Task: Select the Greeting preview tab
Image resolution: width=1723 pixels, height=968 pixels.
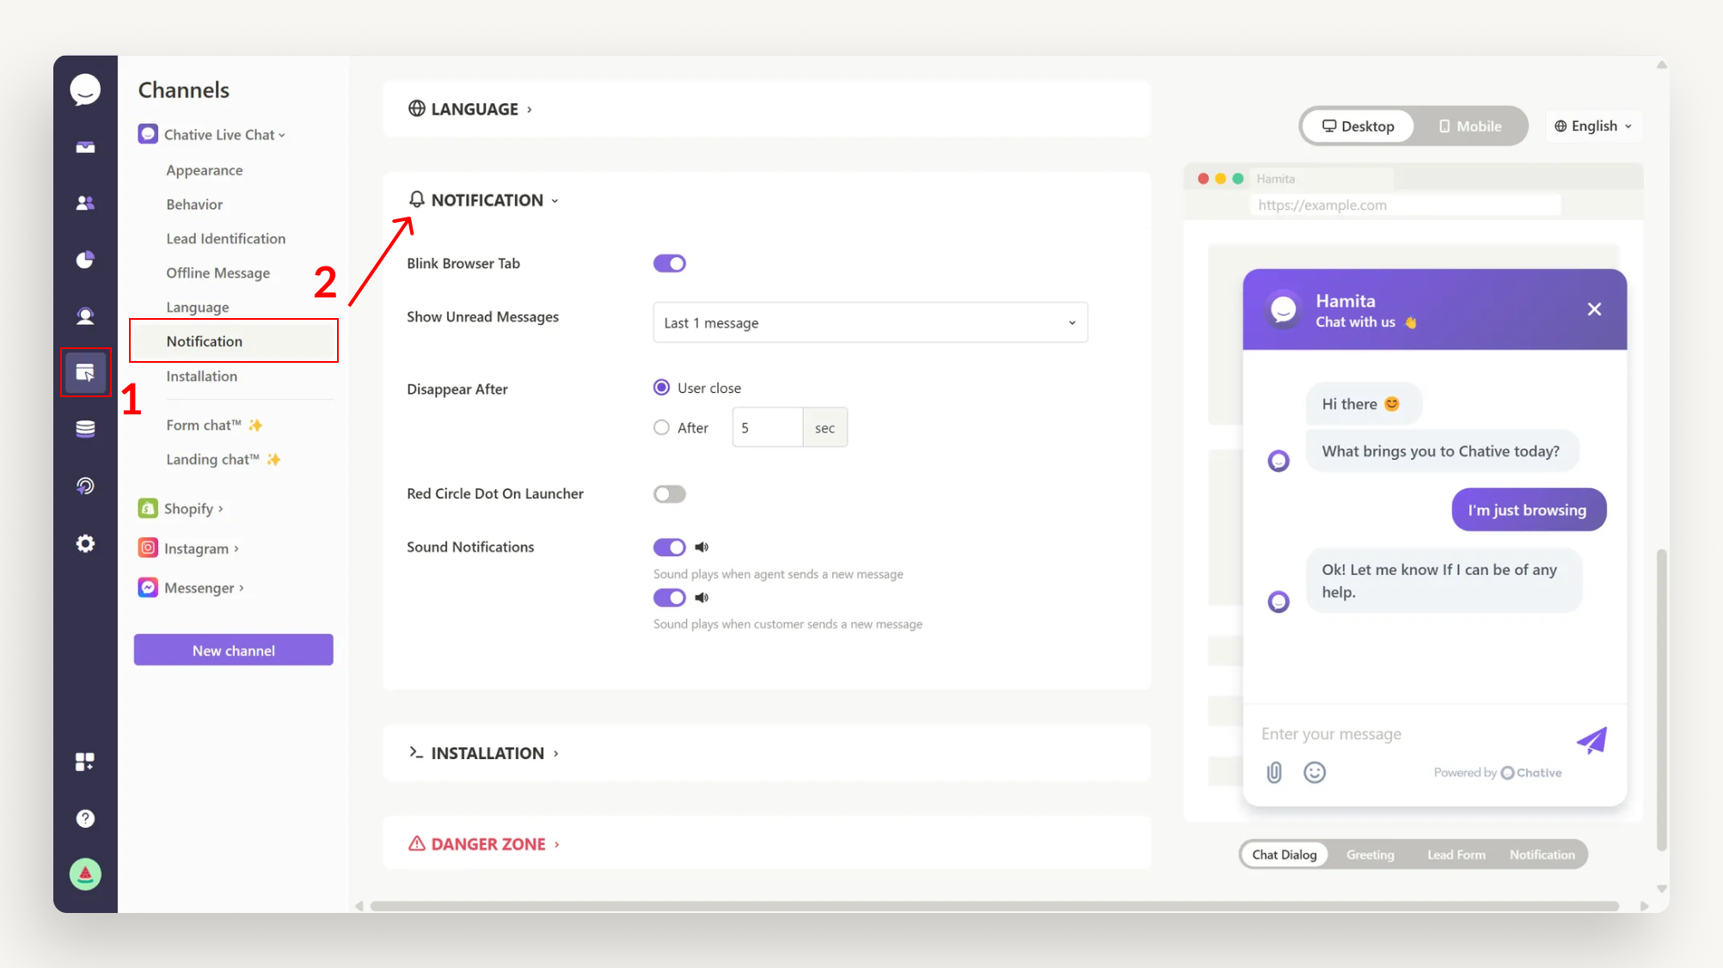Action: tap(1370, 854)
